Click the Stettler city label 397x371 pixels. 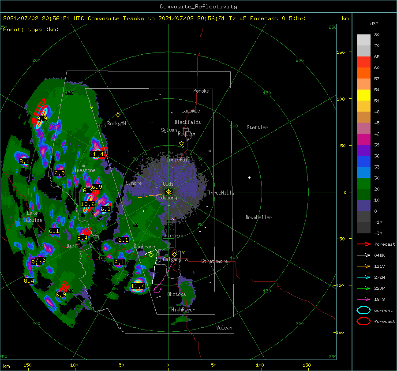[x=257, y=127]
